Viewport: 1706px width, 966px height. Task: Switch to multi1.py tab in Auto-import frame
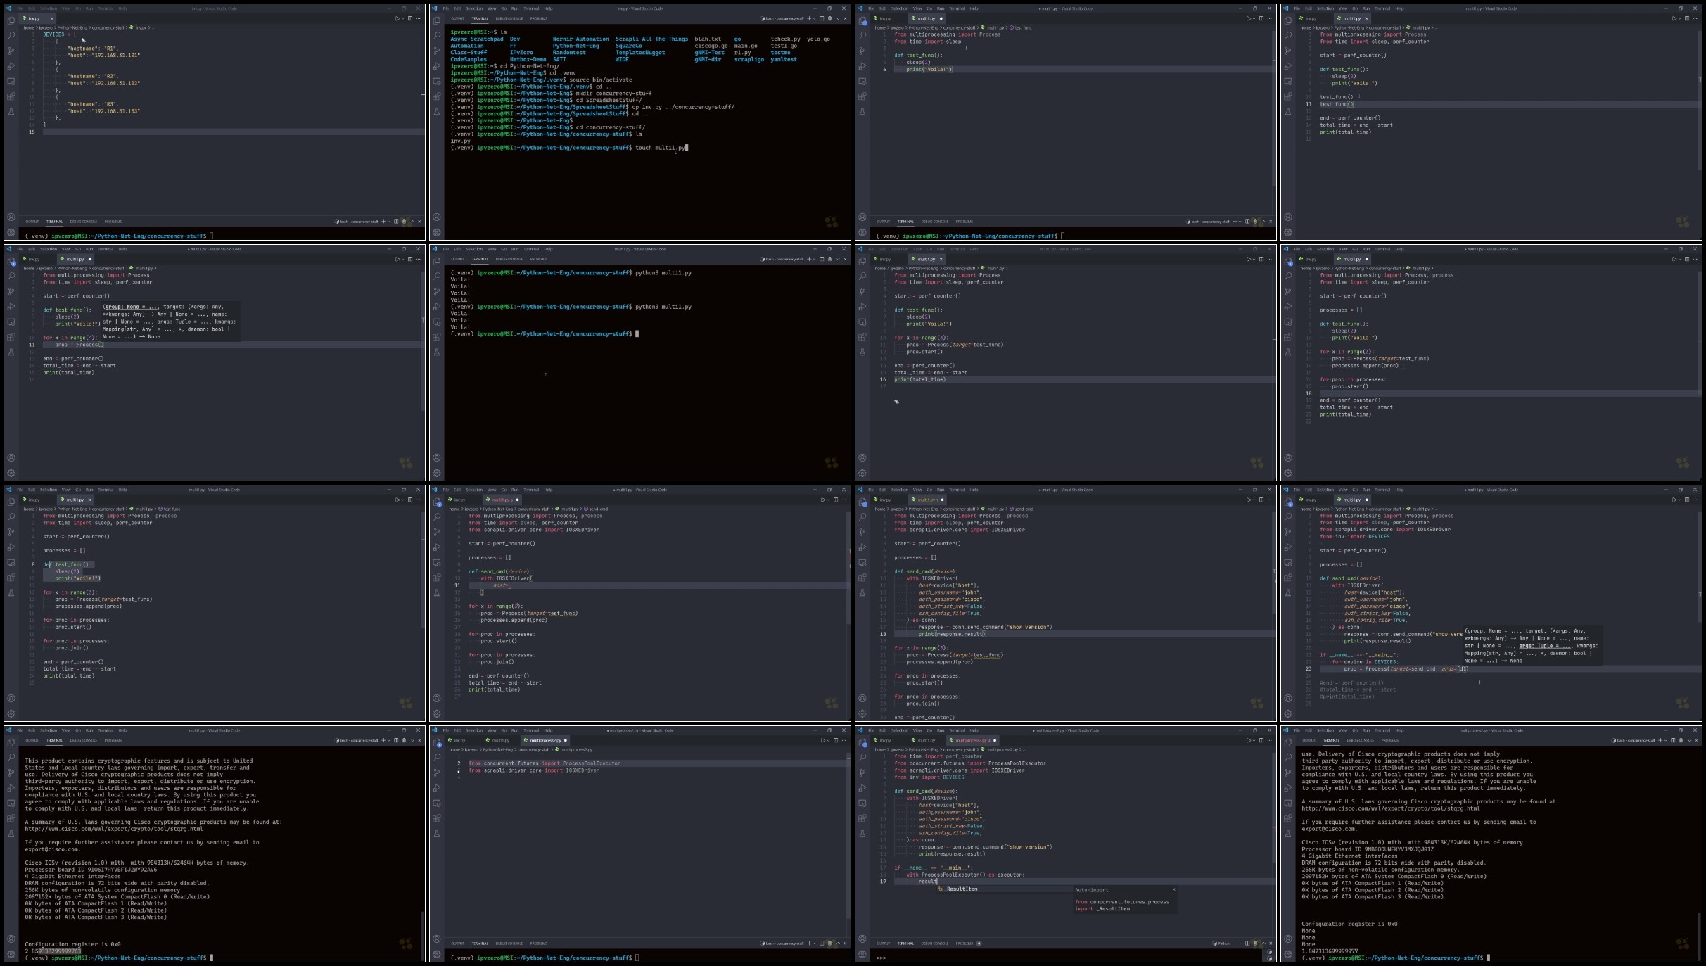[926, 740]
